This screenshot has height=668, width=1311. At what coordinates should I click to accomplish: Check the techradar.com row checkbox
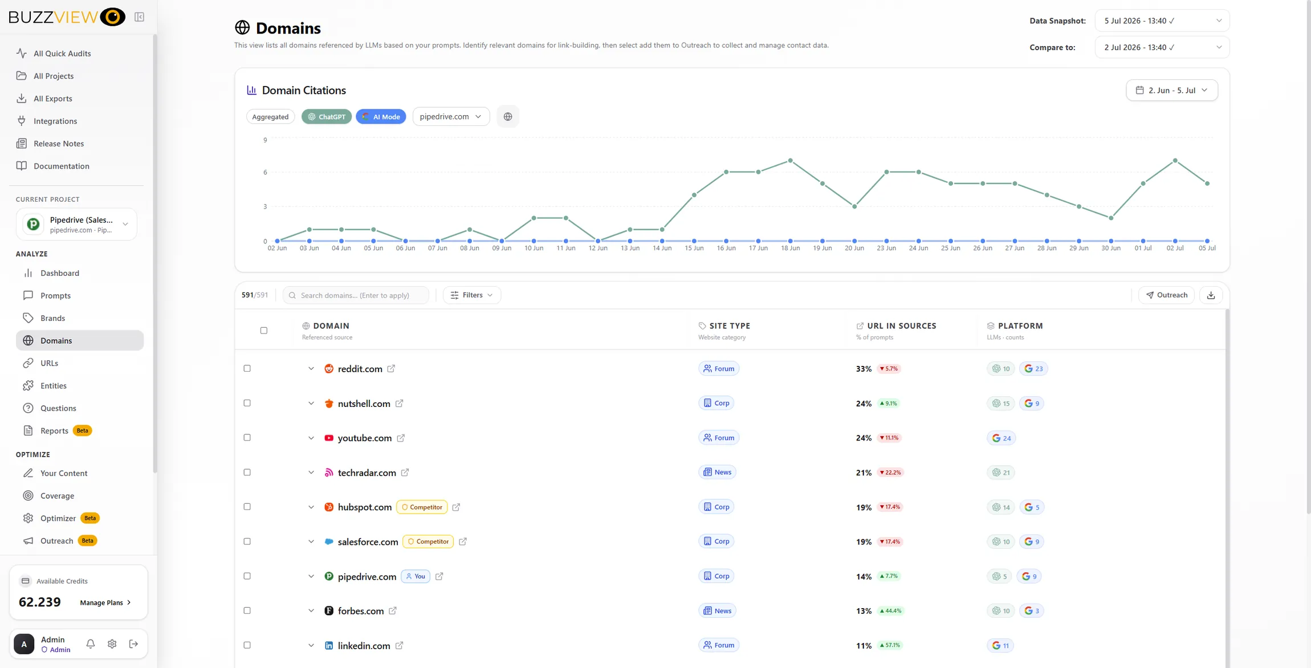(x=247, y=473)
